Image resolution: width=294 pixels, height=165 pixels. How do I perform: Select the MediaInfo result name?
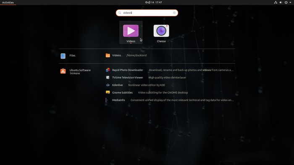pos(118,100)
